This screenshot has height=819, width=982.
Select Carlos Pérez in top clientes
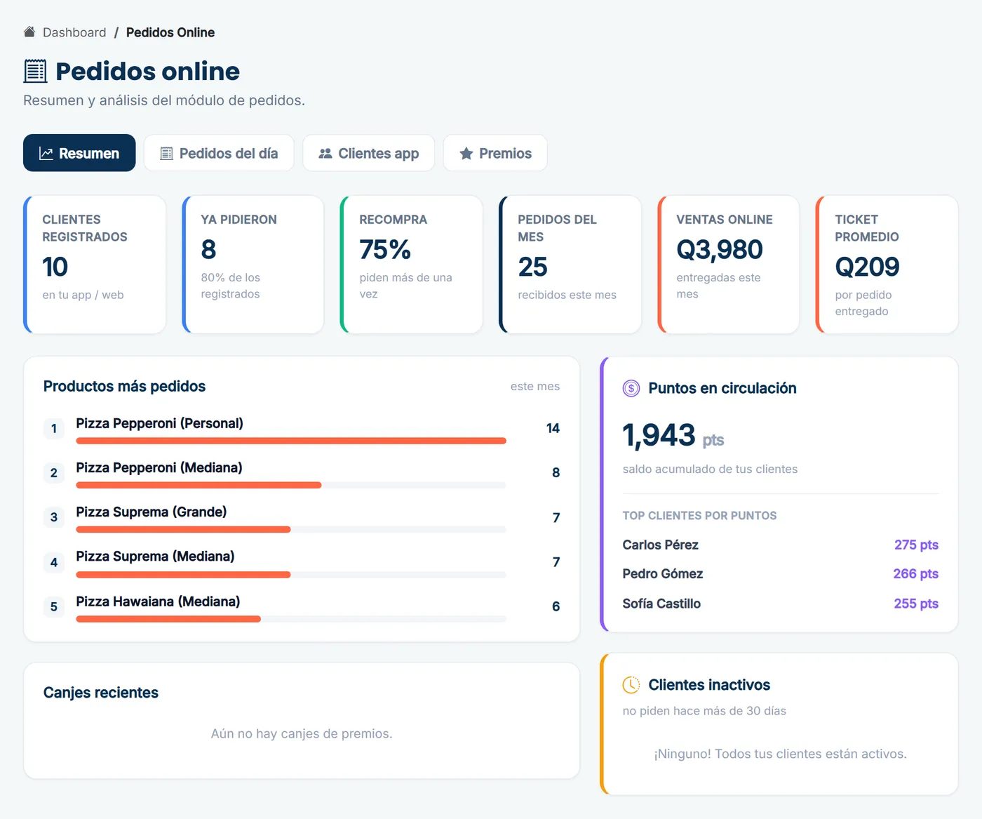click(x=660, y=545)
